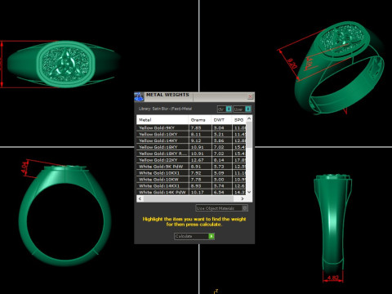The image size is (392, 294).
Task: Sort by the Grams column header
Action: click(x=200, y=120)
